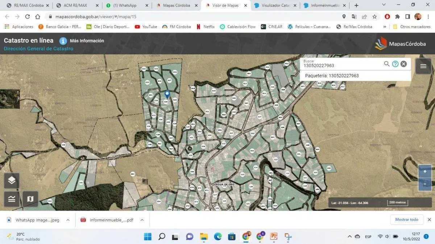The image size is (435, 244).
Task: Show hidden tray icons chevron
Action: coord(349,236)
